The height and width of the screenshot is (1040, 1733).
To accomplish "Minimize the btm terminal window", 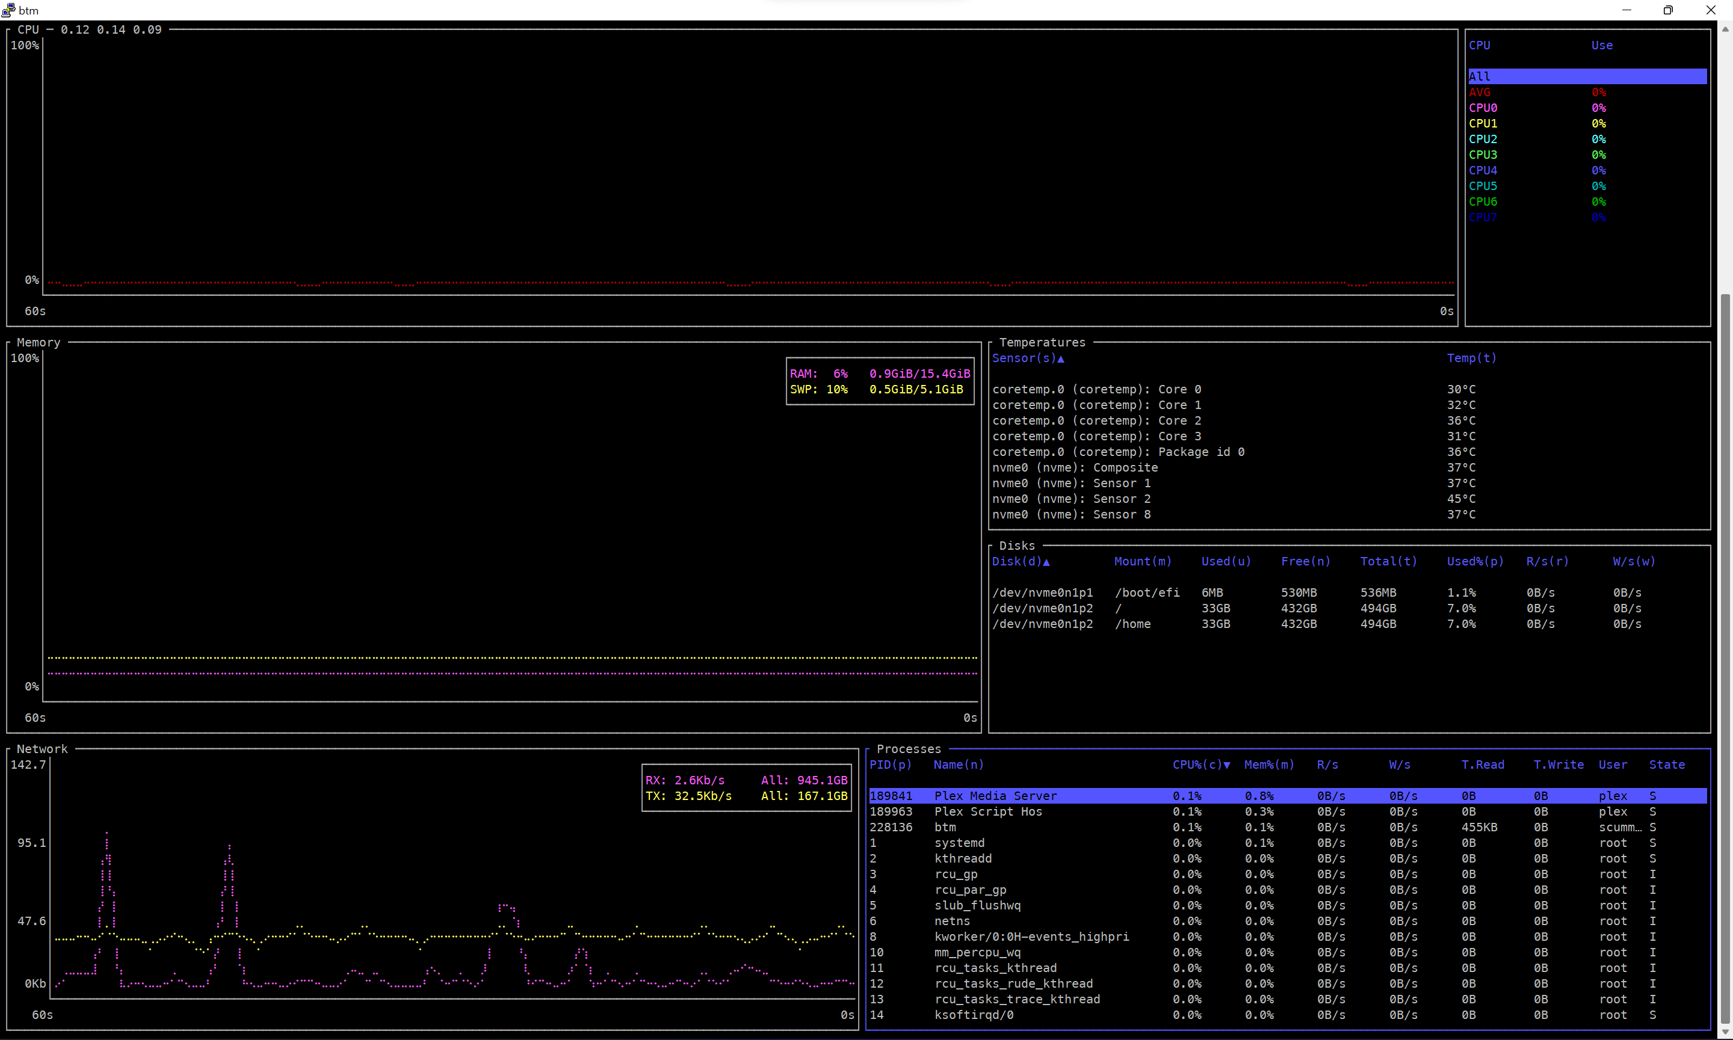I will click(1626, 10).
